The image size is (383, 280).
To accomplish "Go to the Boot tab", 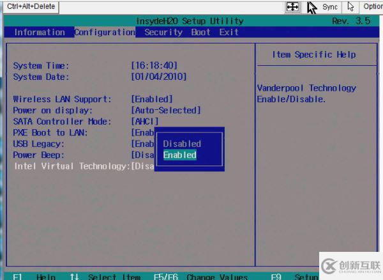I will [200, 32].
